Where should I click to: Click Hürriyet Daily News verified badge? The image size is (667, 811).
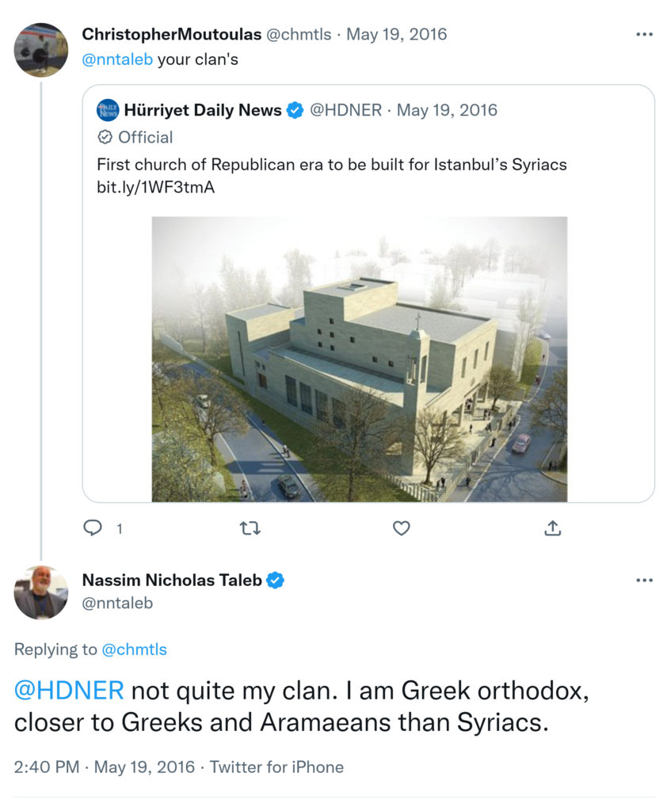coord(295,110)
